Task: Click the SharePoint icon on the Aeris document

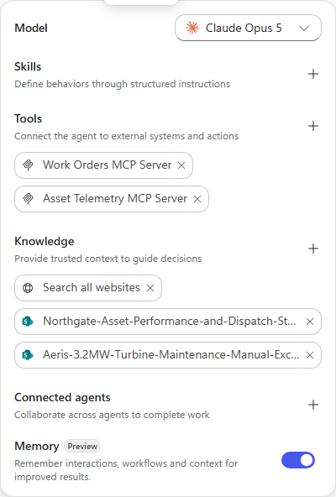Action: (x=28, y=355)
